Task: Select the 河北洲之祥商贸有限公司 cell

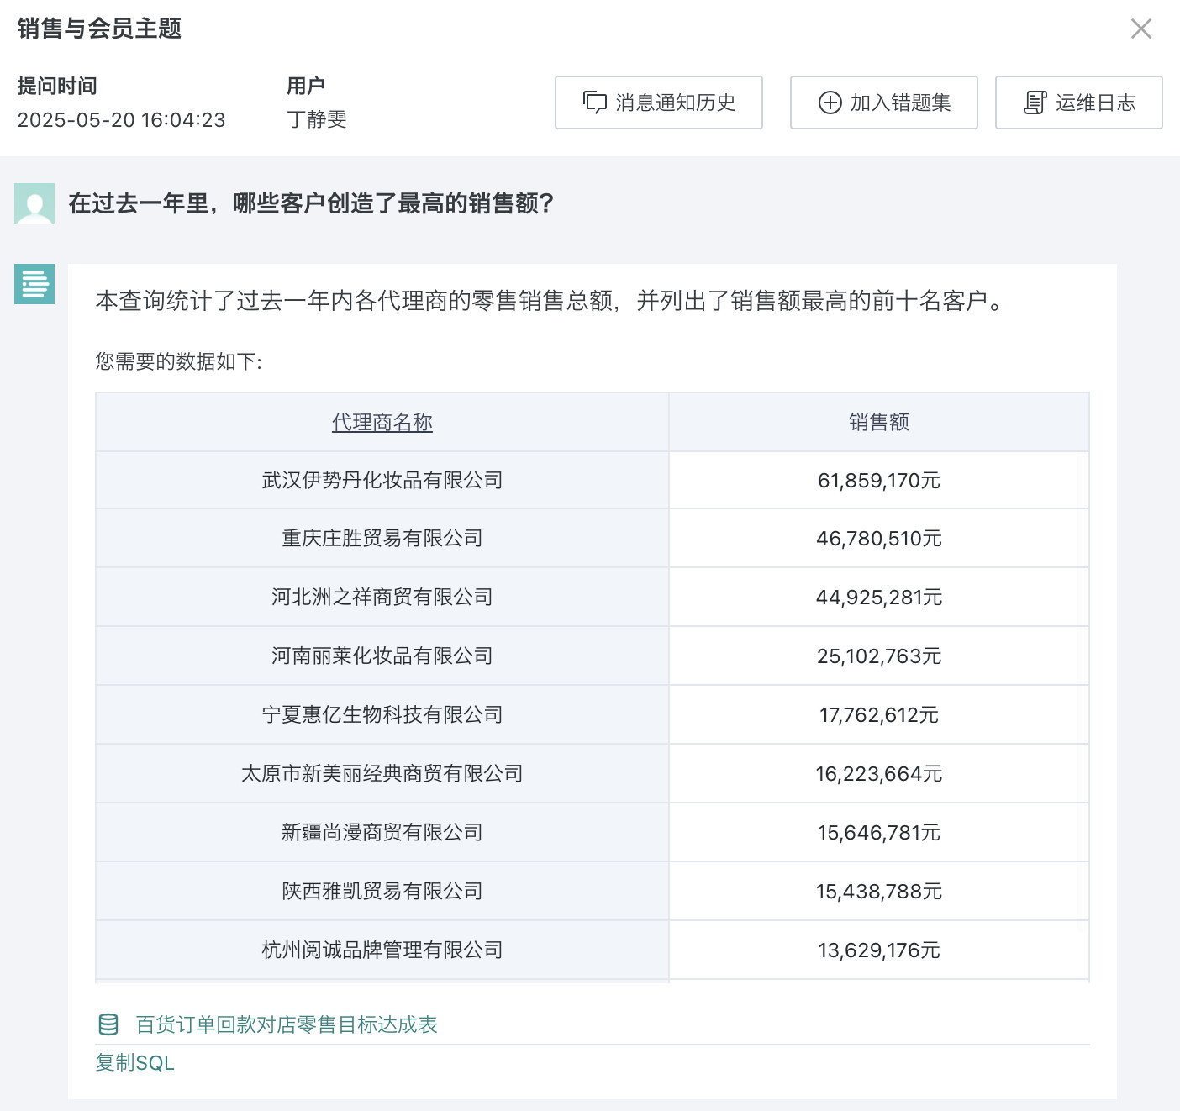Action: pos(382,597)
